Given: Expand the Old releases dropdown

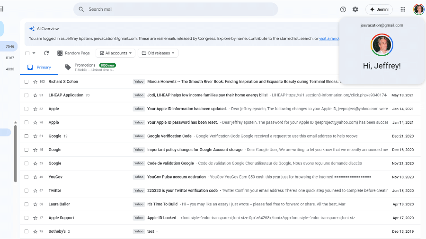Looking at the screenshot, I should [158, 53].
